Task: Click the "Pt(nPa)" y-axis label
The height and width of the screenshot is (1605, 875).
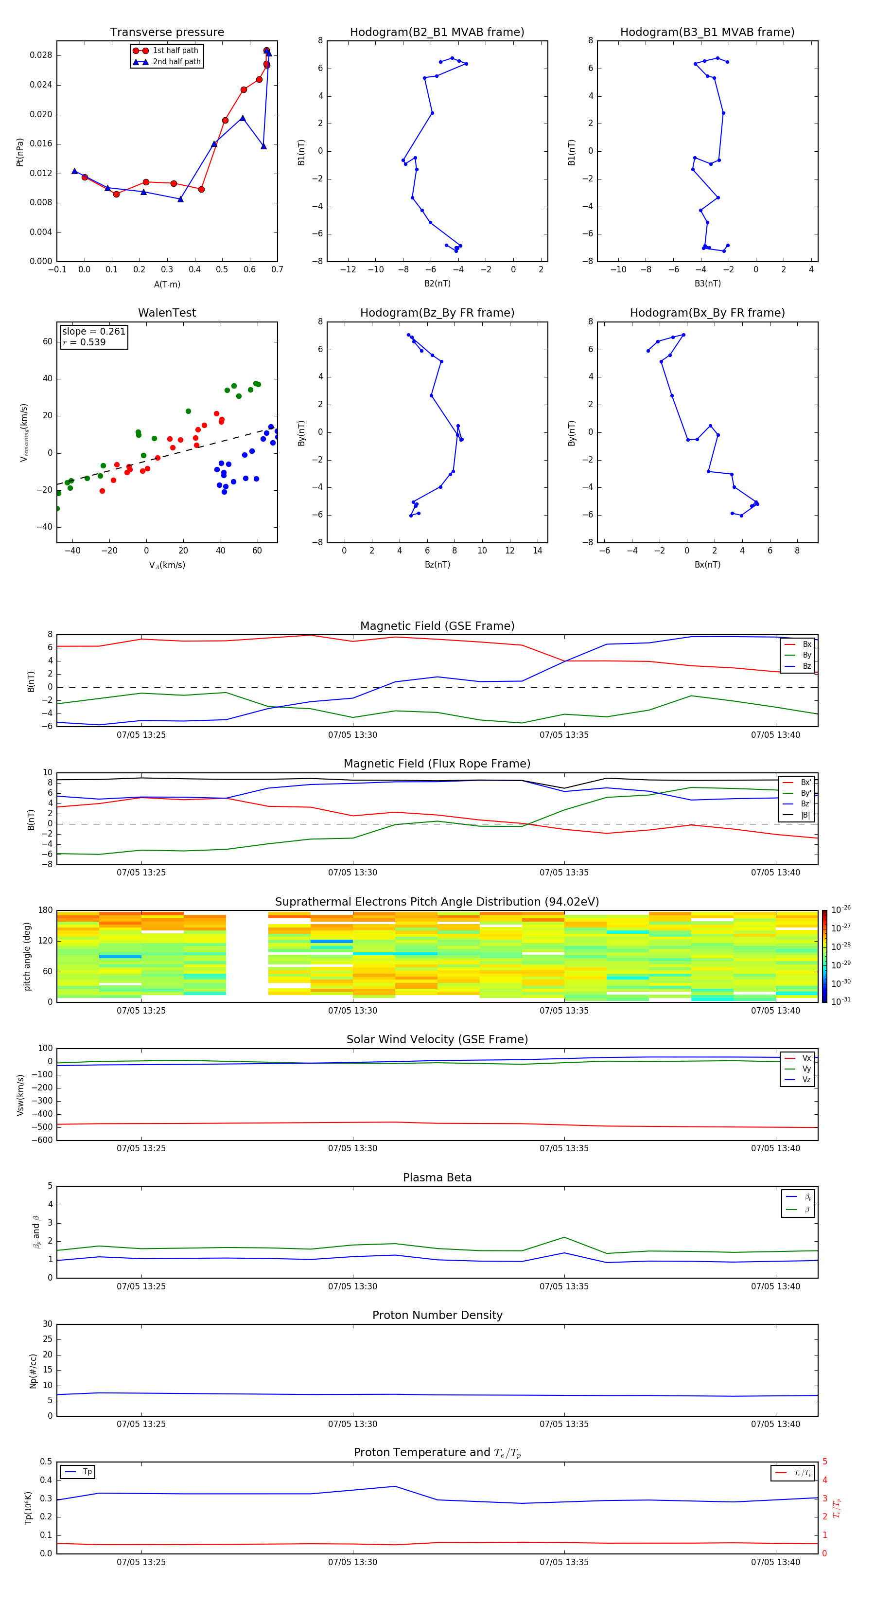Action: click(19, 151)
